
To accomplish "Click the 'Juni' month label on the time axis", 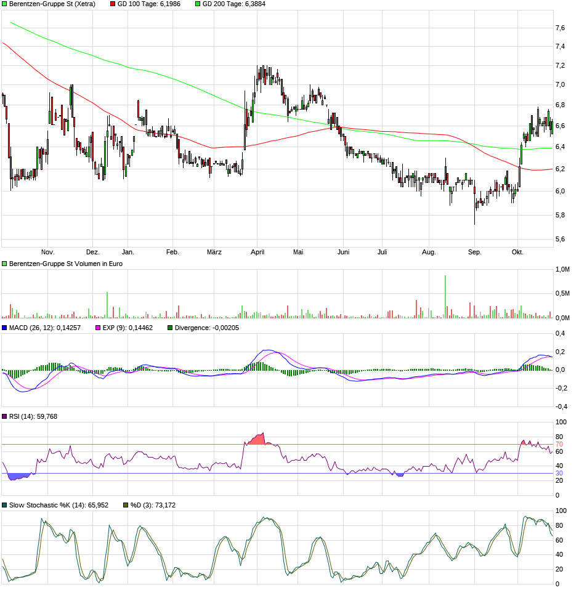I will 344,252.
